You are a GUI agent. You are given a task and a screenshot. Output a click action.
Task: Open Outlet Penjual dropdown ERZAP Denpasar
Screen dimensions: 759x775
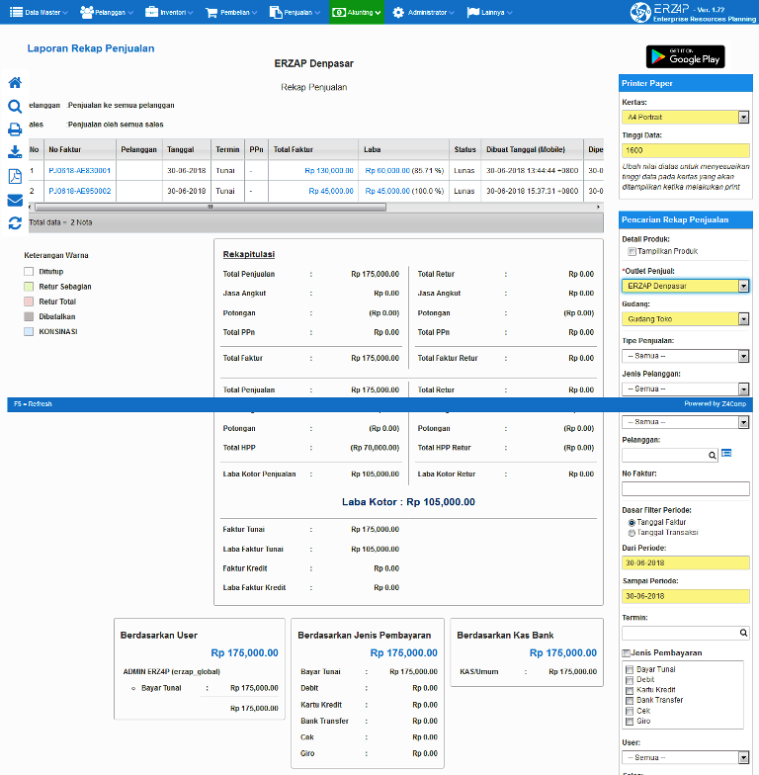[x=686, y=286]
